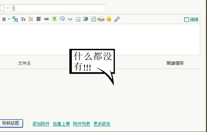Click the 發新話題 post button
Screen dimensions: 207x132
pyautogui.click(x=11, y=124)
